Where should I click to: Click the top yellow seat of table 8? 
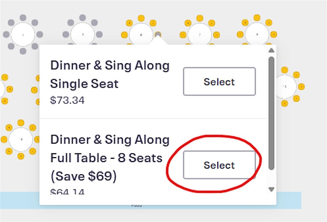click(x=257, y=18)
